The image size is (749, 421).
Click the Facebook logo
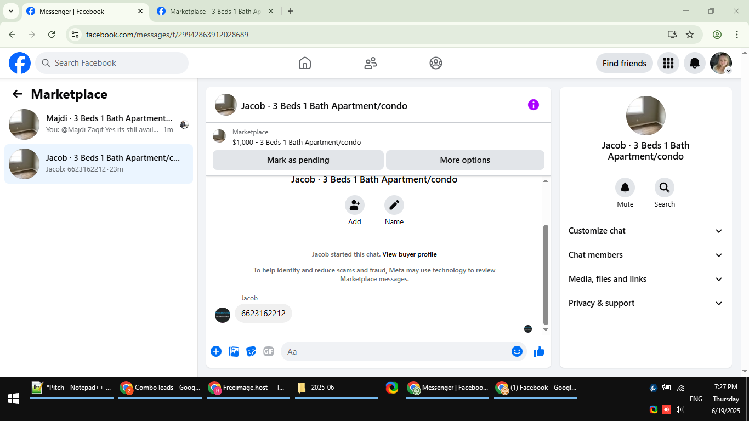pyautogui.click(x=20, y=63)
